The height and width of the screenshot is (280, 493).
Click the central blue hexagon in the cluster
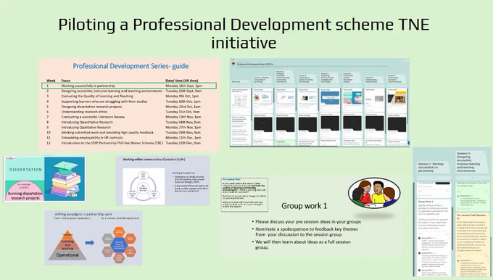point(119,245)
